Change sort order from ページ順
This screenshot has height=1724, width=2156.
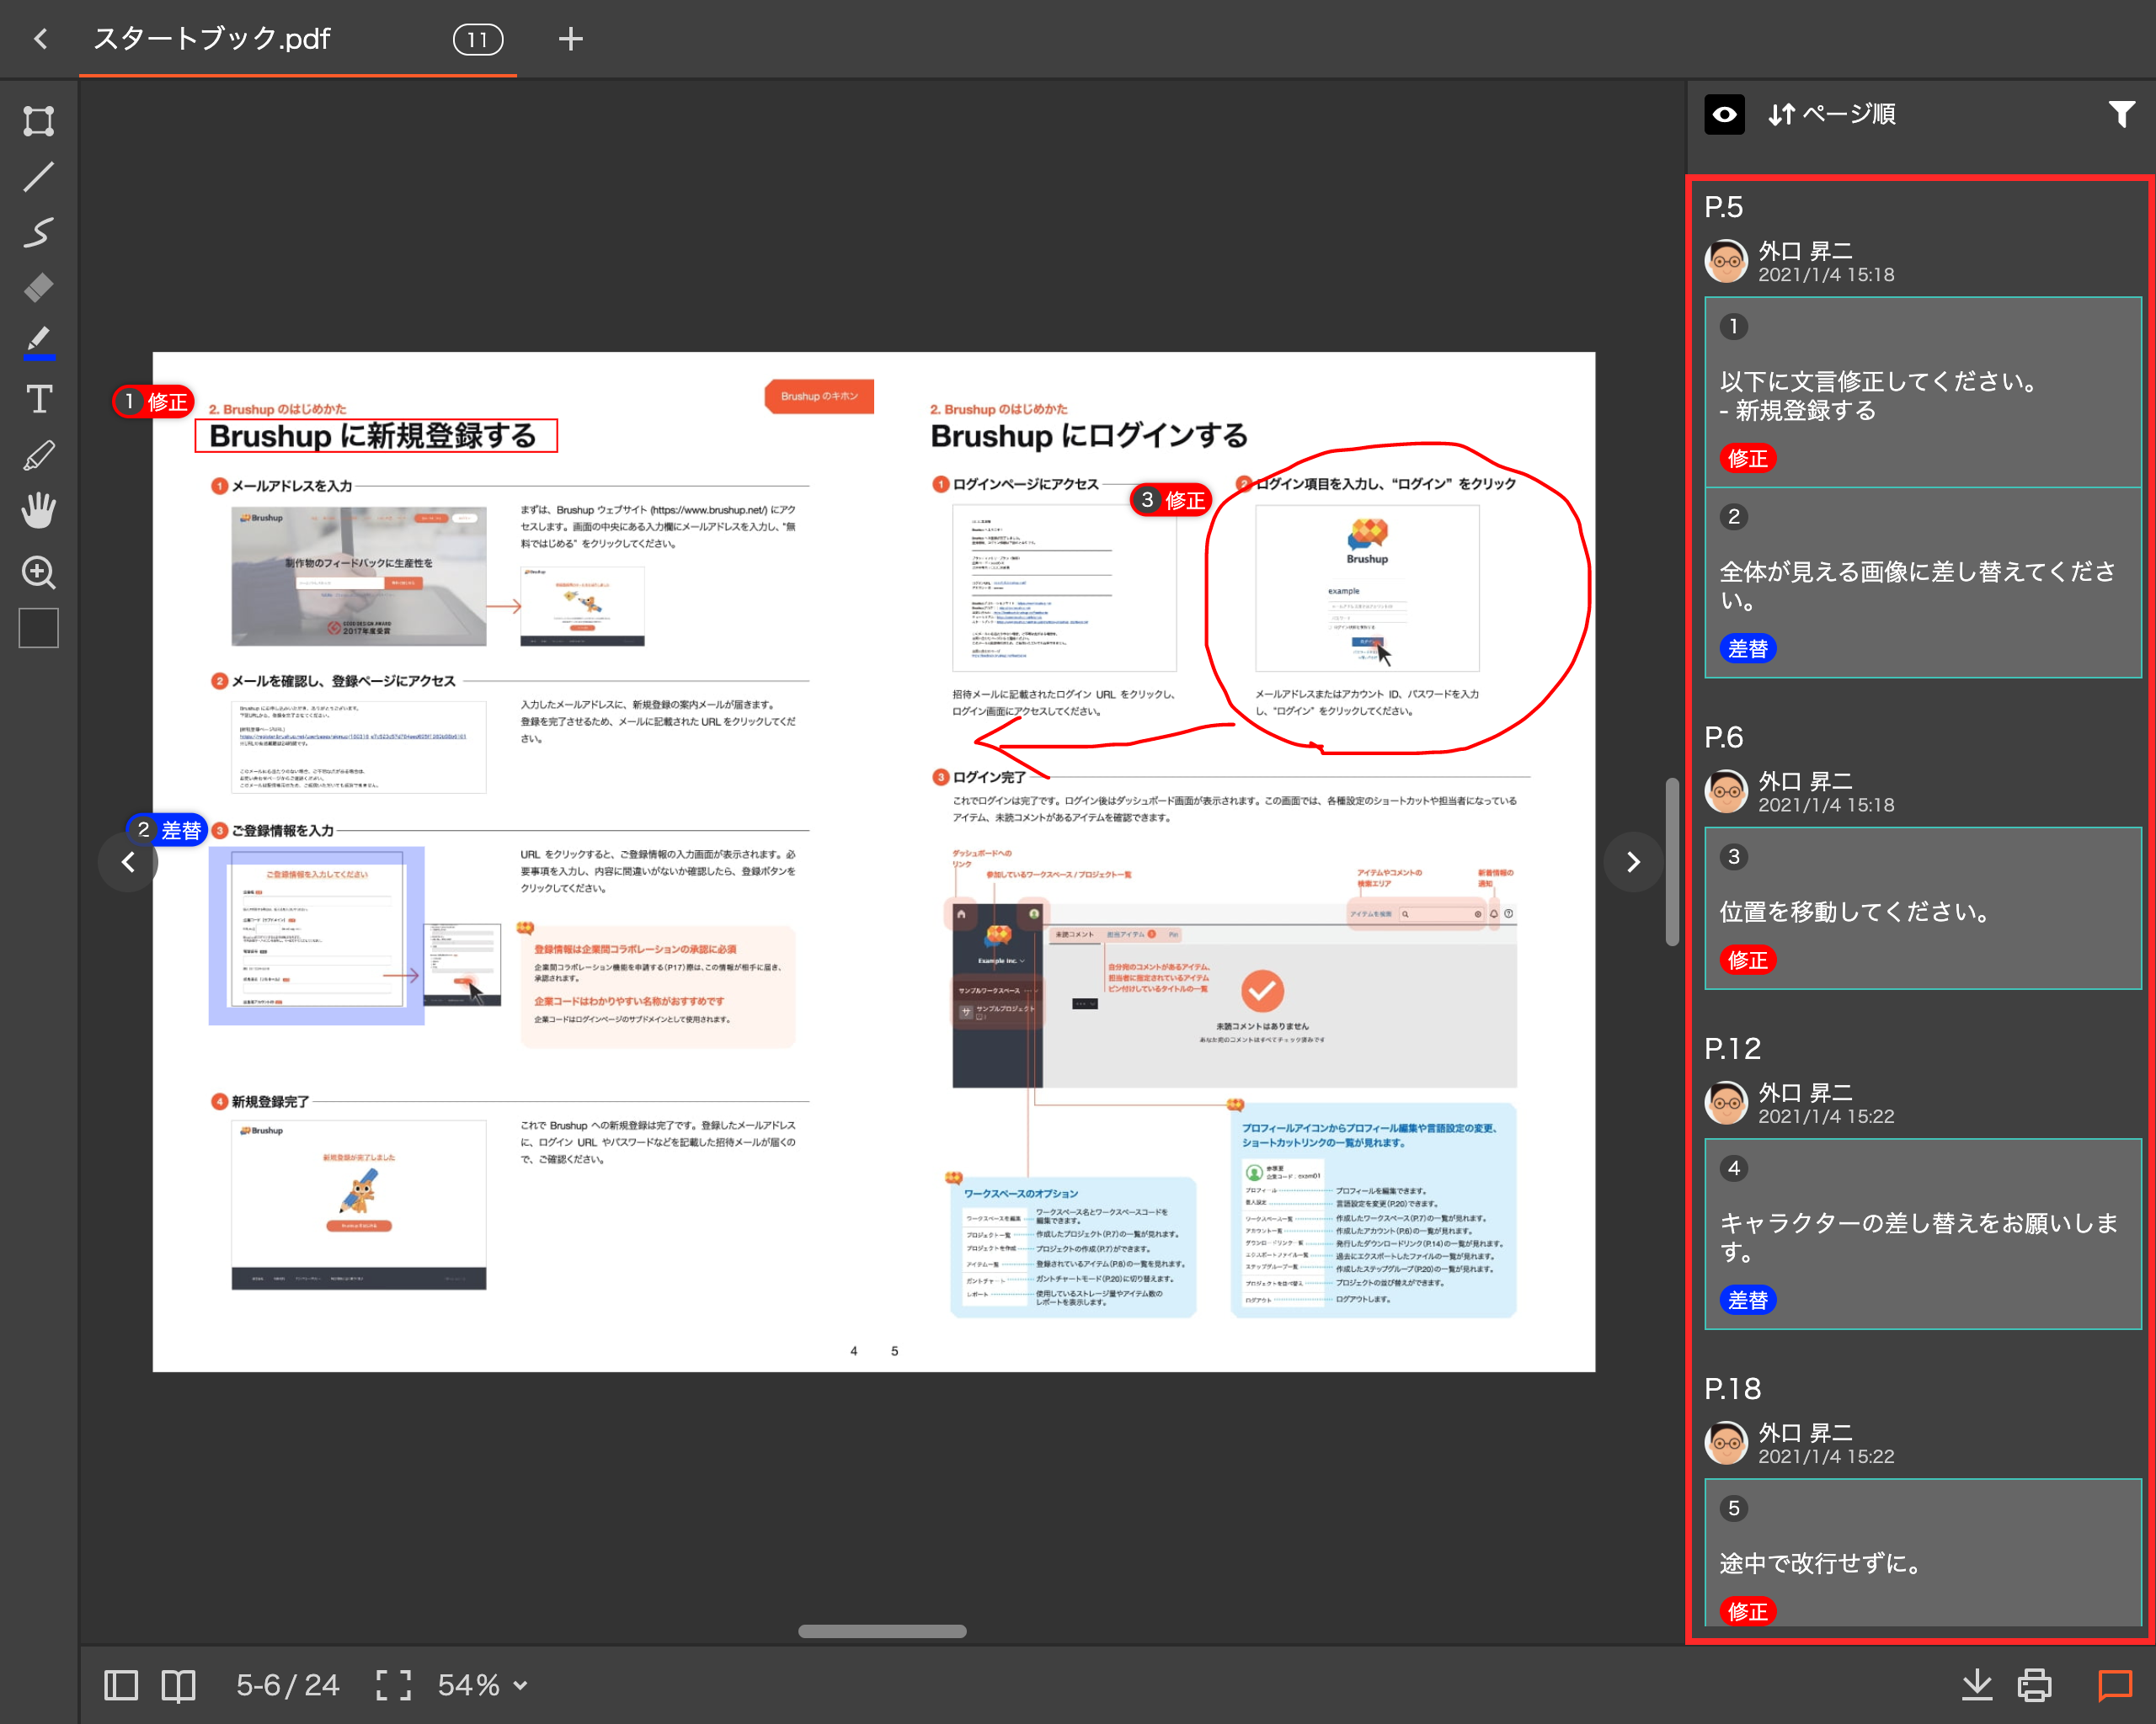(1832, 115)
